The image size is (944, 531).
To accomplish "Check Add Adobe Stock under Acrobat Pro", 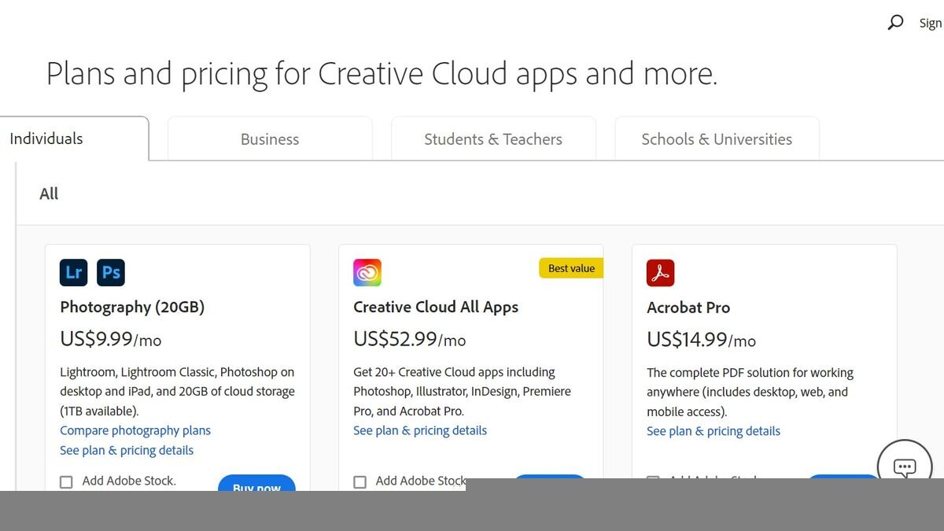I will click(654, 481).
